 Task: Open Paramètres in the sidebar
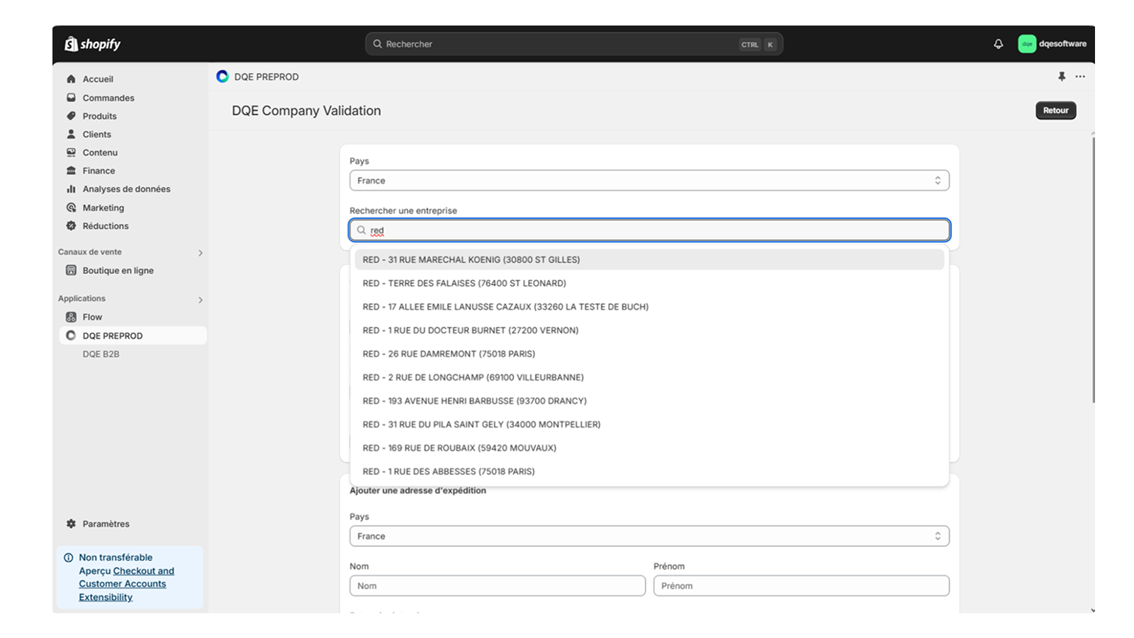pos(106,524)
